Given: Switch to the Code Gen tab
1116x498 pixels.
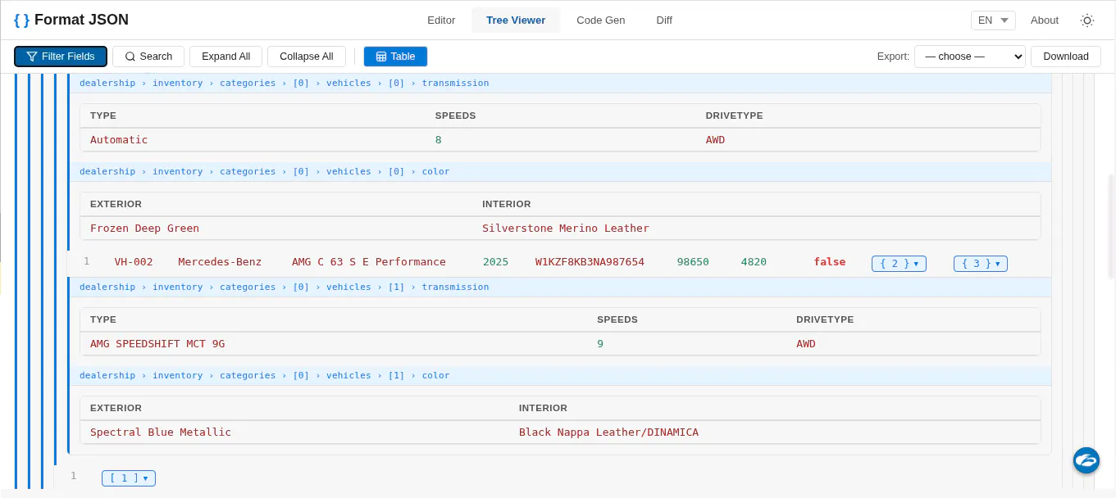Looking at the screenshot, I should 601,20.
